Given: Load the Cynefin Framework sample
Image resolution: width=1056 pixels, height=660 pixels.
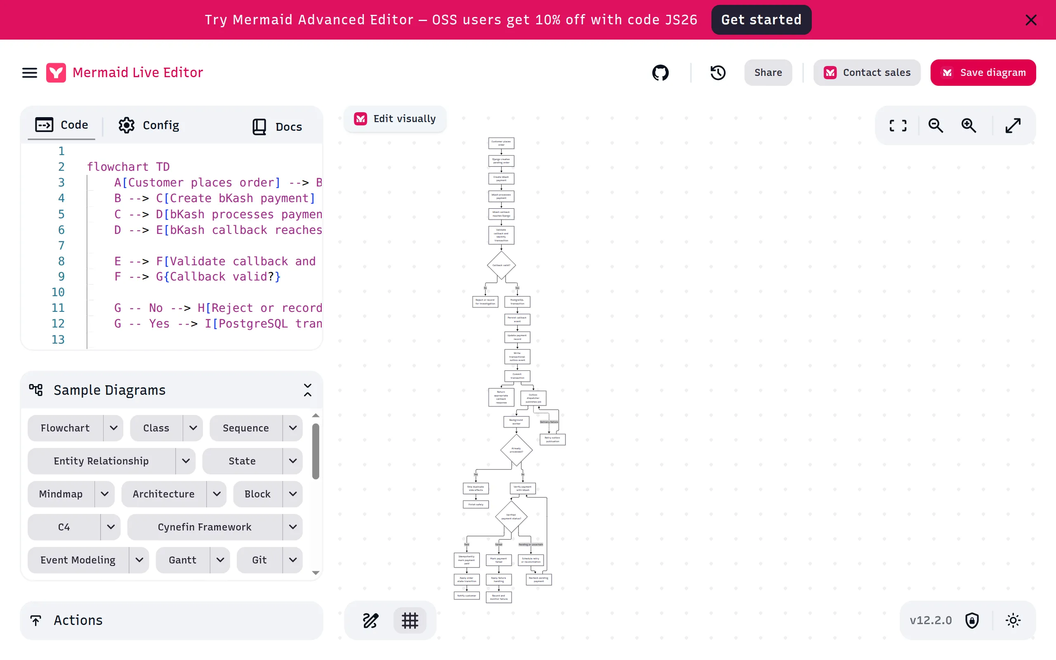Looking at the screenshot, I should coord(205,527).
